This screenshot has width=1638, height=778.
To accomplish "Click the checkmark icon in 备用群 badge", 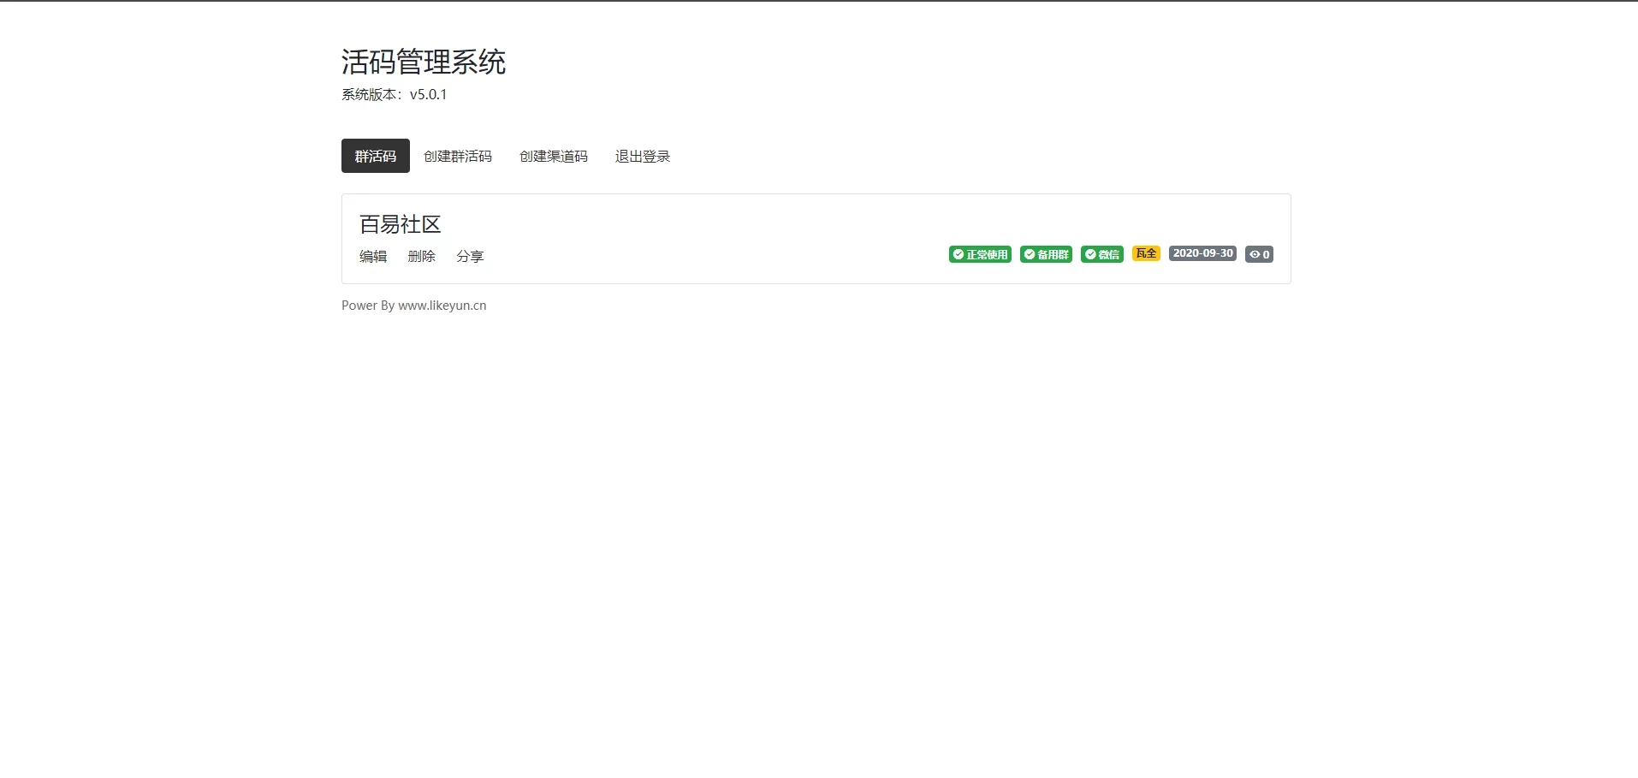I will pos(1030,254).
